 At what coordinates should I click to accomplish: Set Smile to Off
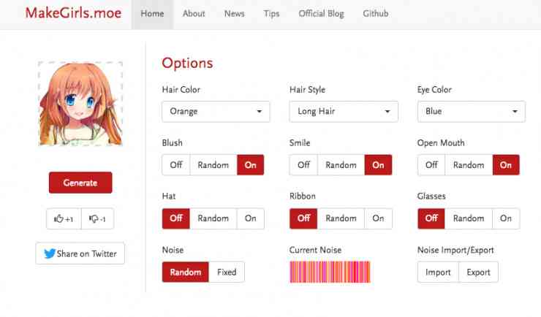click(x=303, y=165)
